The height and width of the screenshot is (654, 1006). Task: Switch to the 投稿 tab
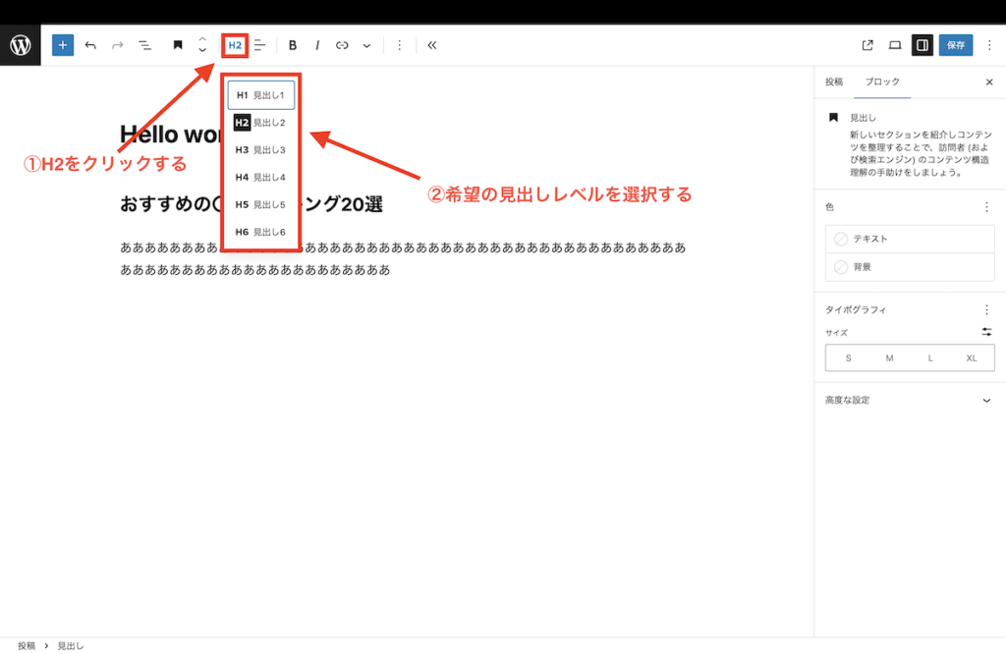833,82
